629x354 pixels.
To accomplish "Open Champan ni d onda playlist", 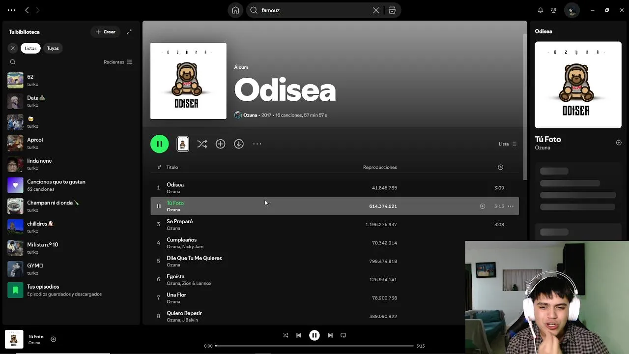I will (x=71, y=206).
